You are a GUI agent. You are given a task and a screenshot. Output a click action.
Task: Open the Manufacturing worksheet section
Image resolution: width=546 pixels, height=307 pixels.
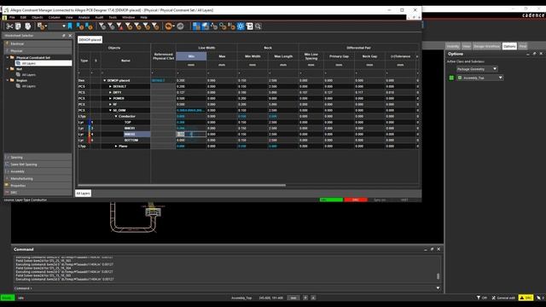tap(38, 178)
